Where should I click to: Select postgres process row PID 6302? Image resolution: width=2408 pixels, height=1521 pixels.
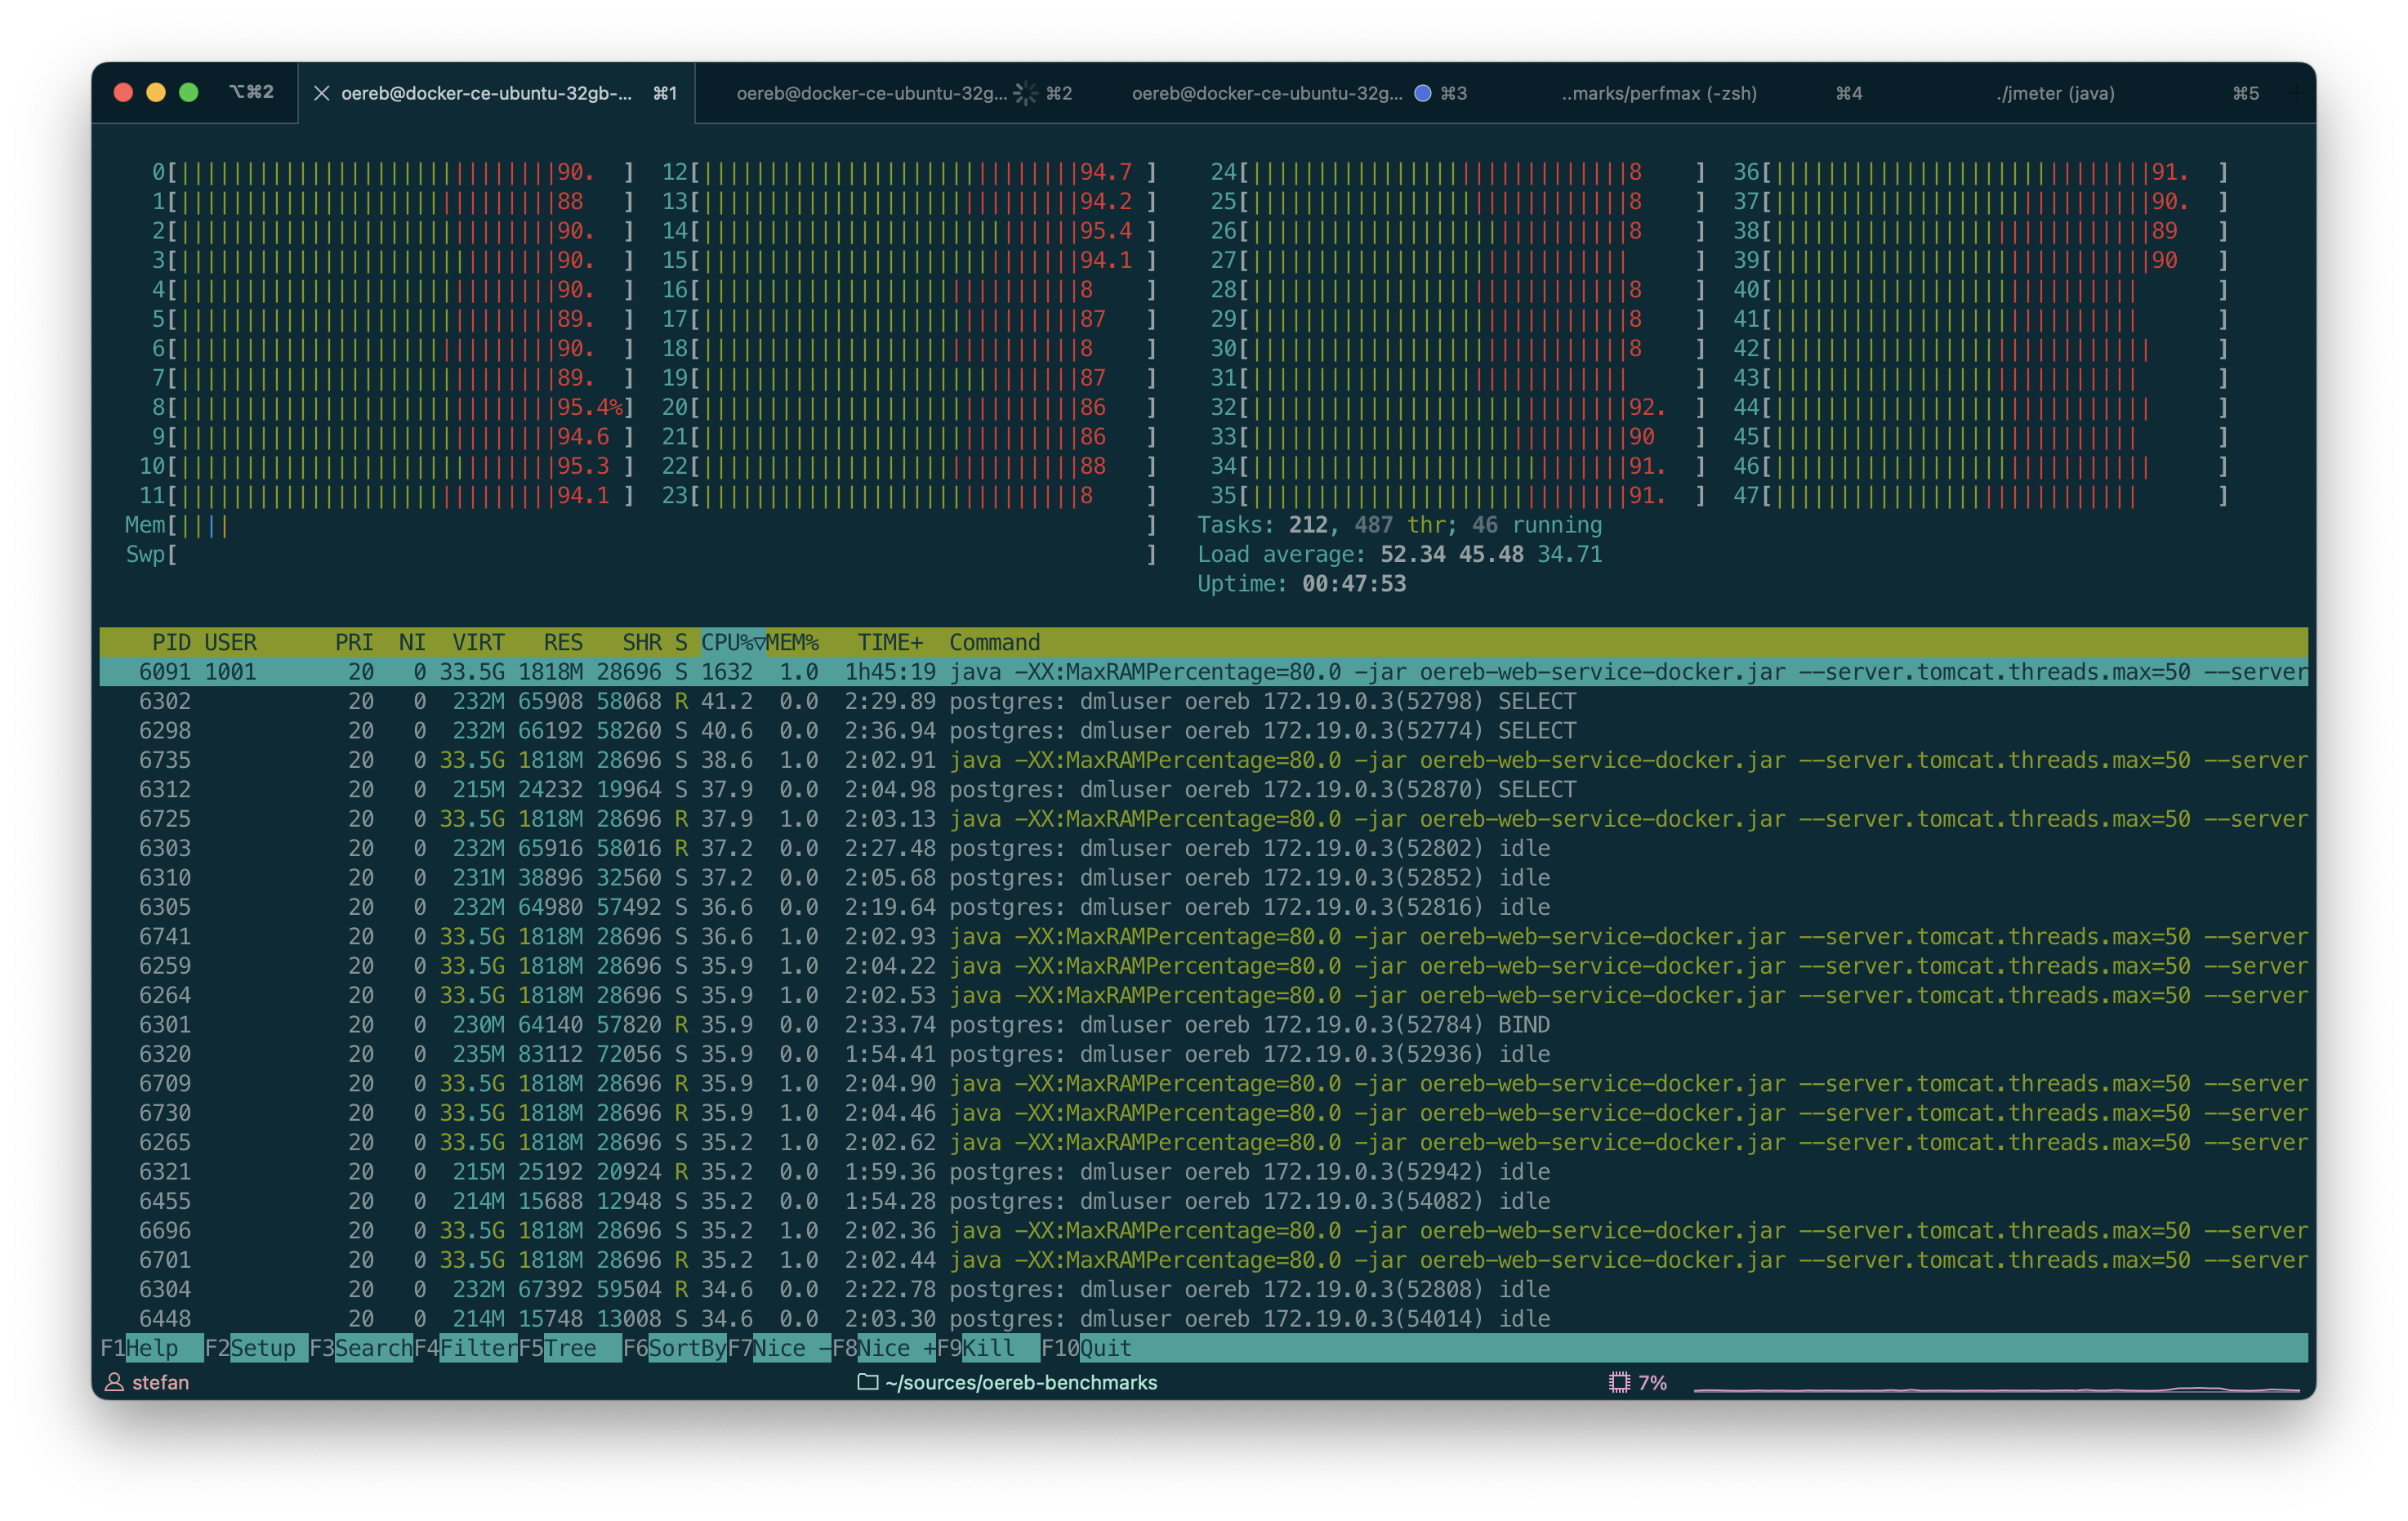1204,701
